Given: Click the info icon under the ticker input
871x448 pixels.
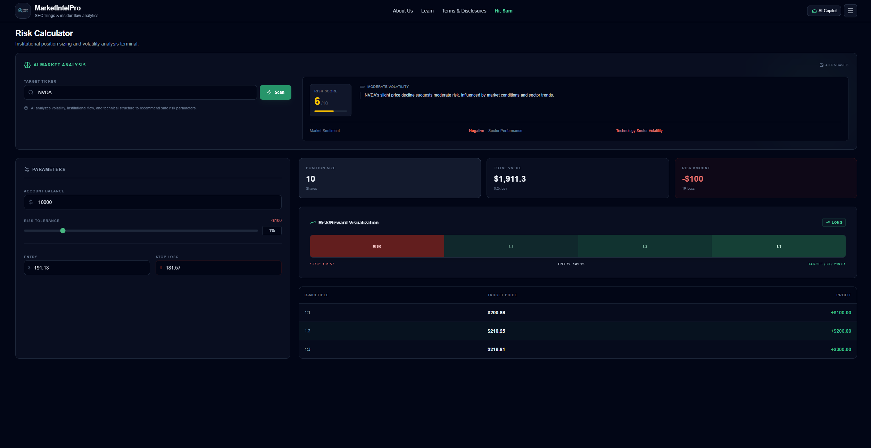Looking at the screenshot, I should tap(26, 108).
